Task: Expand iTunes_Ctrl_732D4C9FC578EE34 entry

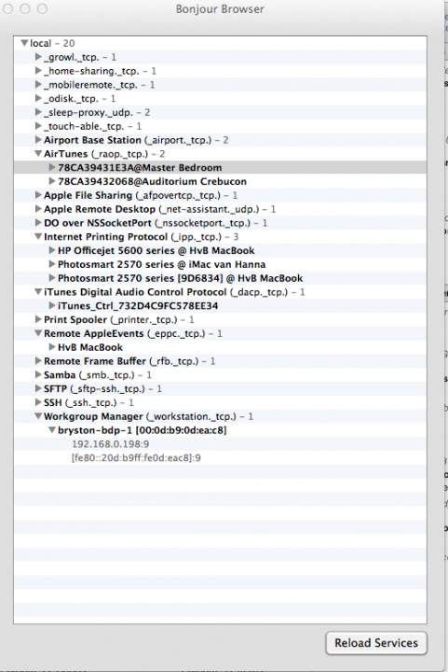Action: [x=52, y=305]
